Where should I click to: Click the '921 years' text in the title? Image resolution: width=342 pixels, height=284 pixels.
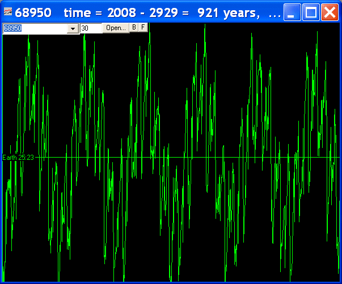(x=230, y=12)
